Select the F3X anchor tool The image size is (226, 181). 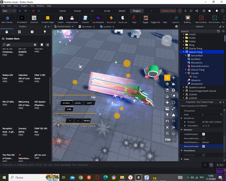[167, 96]
